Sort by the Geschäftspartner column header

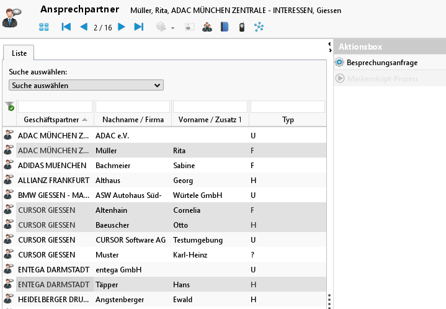(51, 120)
